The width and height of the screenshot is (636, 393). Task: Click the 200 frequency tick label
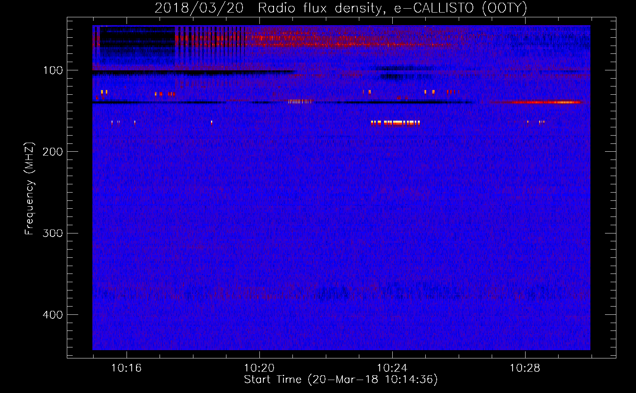pos(53,152)
